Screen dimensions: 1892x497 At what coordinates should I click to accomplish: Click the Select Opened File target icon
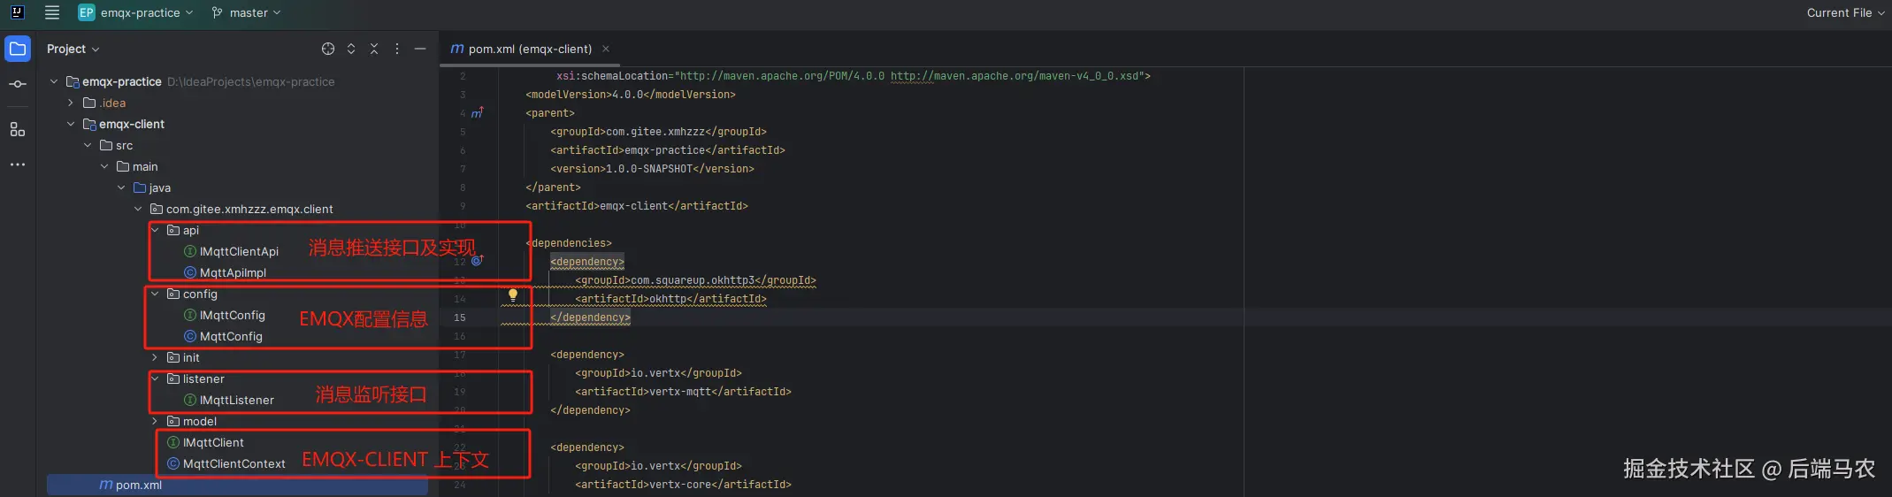tap(328, 49)
